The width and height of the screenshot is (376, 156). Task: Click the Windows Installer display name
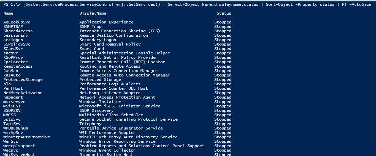point(100,102)
